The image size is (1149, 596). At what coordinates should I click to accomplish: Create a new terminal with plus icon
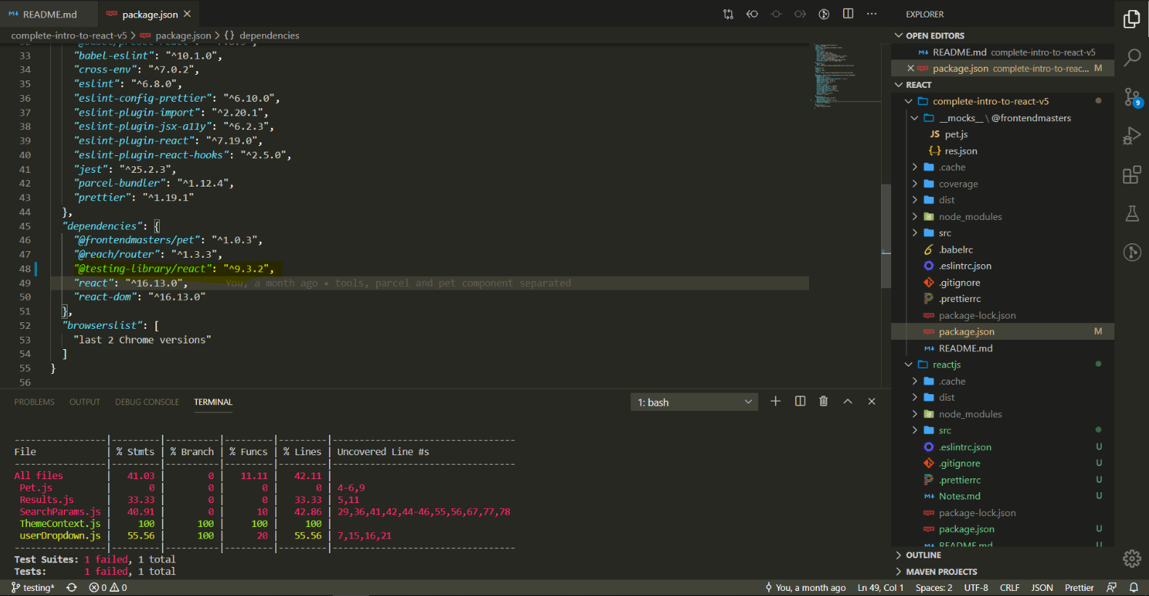click(776, 401)
